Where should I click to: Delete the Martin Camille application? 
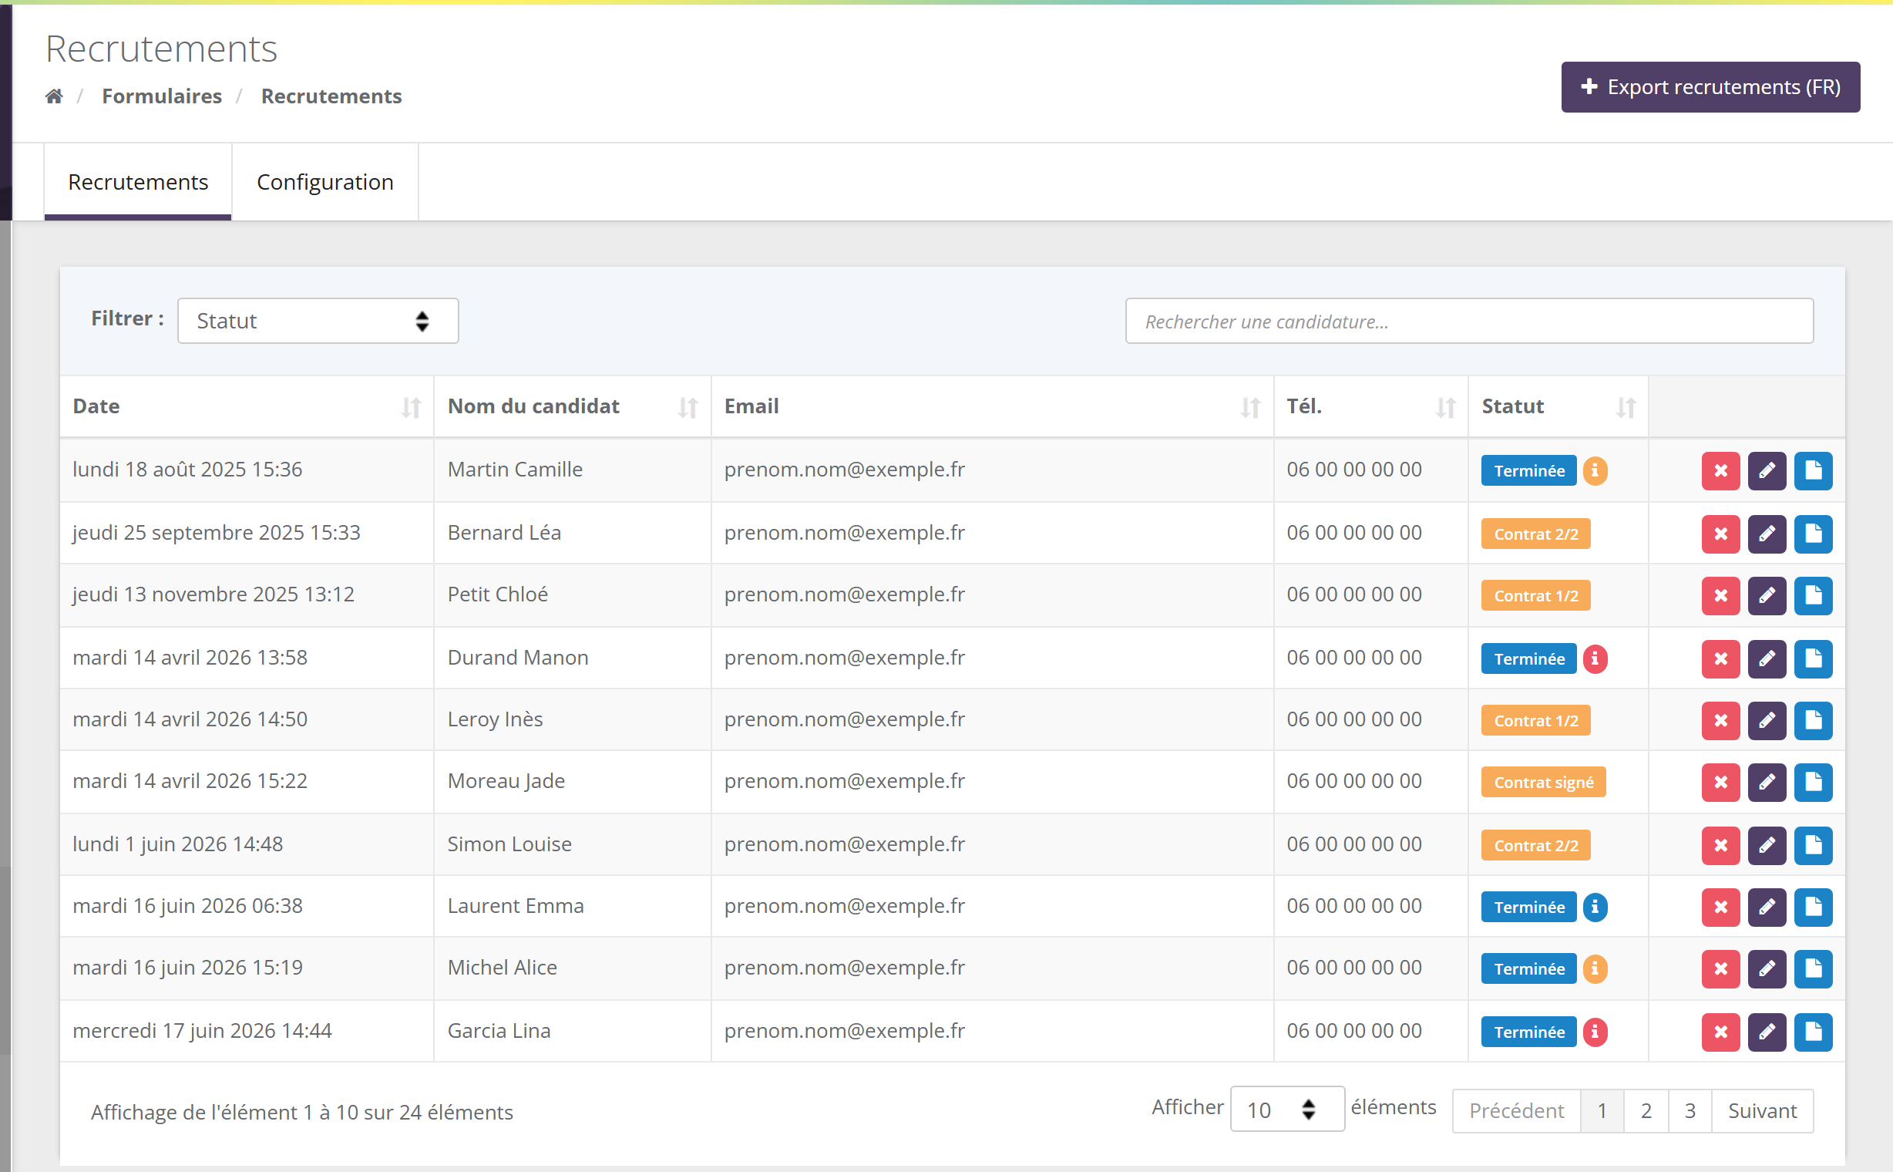pos(1720,470)
